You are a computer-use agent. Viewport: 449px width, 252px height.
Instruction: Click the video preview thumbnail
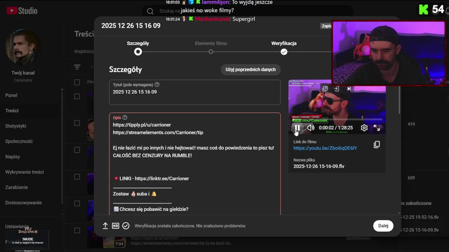point(337,107)
